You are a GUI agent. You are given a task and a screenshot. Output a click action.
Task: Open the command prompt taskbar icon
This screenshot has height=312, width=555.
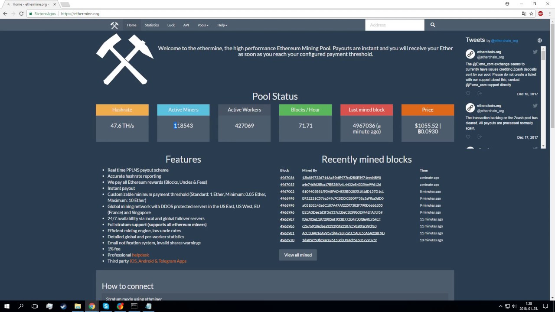[134, 306]
